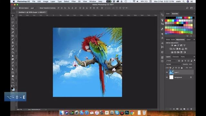Create new adjustment layer from Layers footer
The image size is (206, 116).
click(181, 109)
